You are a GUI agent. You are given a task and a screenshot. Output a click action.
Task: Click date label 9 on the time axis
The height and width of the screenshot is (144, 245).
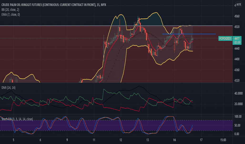[x=67, y=140]
